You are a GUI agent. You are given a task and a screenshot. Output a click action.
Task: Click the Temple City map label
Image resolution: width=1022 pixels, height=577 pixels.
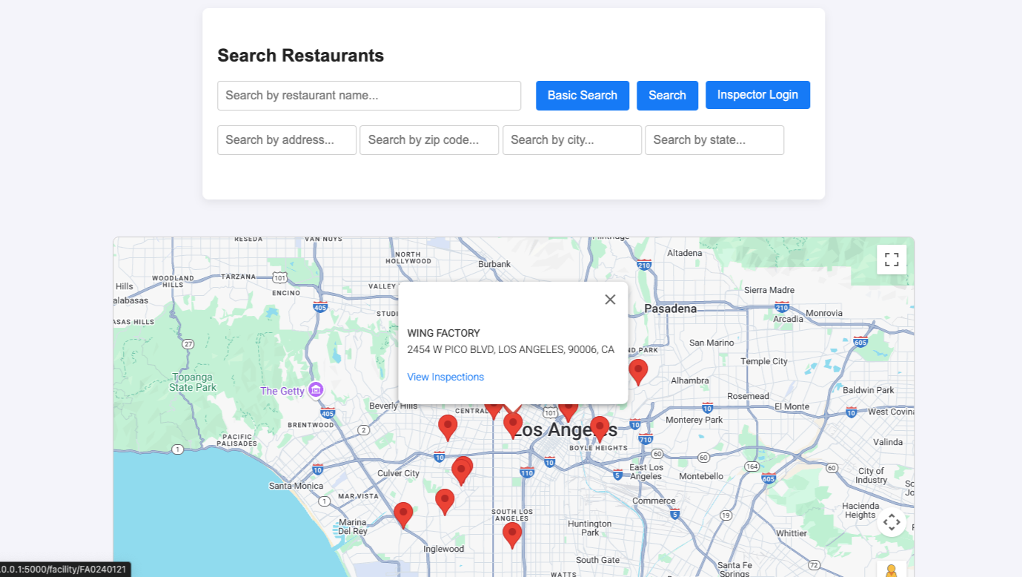tap(764, 361)
